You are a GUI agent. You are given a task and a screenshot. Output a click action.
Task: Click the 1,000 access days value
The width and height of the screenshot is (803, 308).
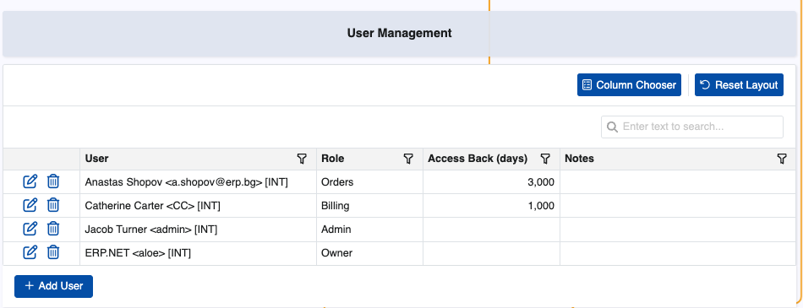coord(541,206)
